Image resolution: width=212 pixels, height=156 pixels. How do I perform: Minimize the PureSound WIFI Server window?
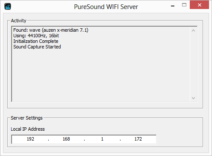tap(173, 6)
